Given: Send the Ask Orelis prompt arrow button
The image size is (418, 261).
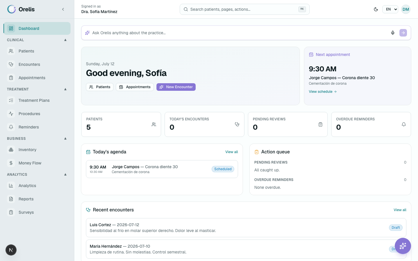Looking at the screenshot, I should click(x=403, y=33).
